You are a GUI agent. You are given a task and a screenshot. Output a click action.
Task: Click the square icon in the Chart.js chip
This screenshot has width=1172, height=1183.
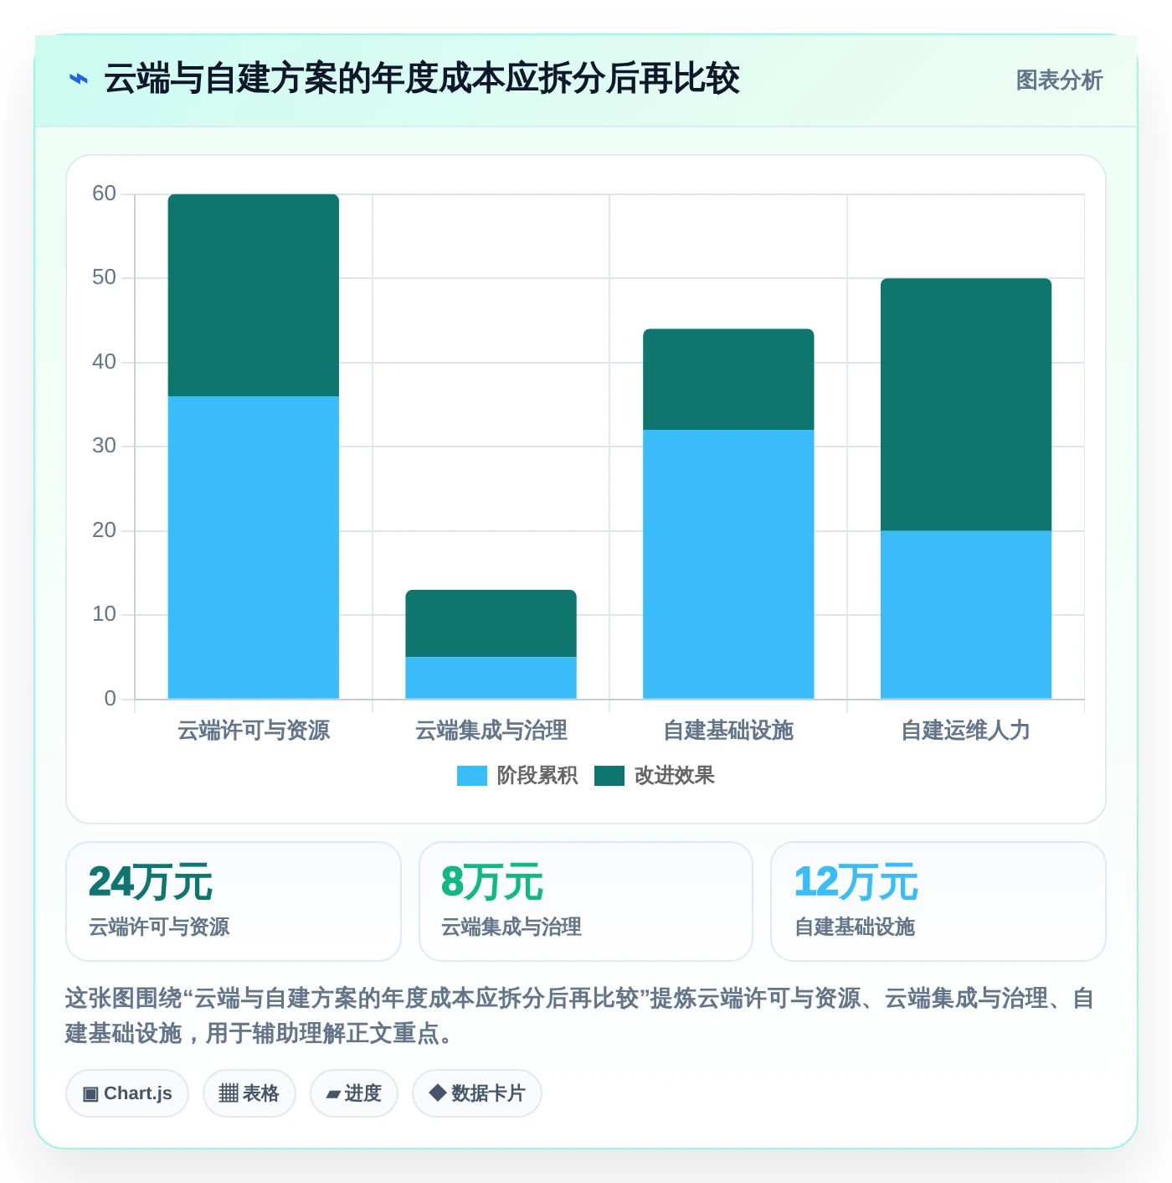coord(90,1094)
